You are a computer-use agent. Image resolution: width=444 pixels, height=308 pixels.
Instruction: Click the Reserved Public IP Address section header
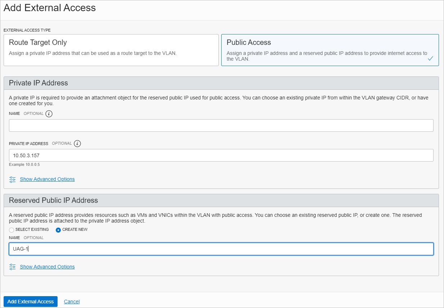[53, 200]
